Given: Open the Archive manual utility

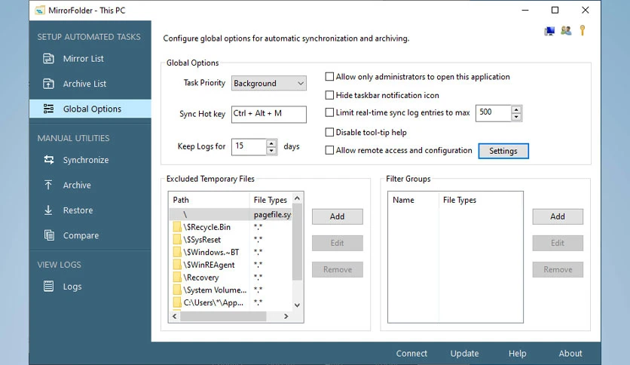Looking at the screenshot, I should coord(90,185).
